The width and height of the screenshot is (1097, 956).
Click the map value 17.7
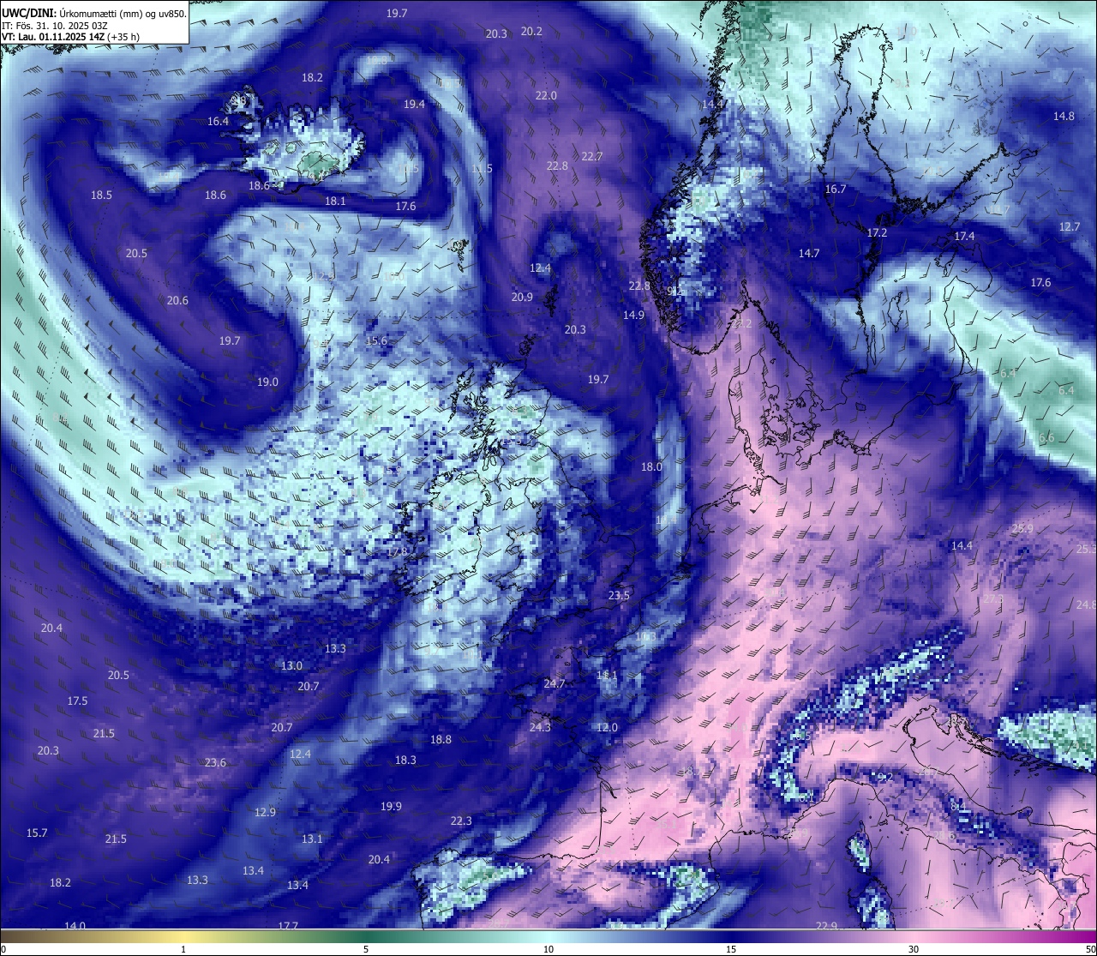(288, 926)
